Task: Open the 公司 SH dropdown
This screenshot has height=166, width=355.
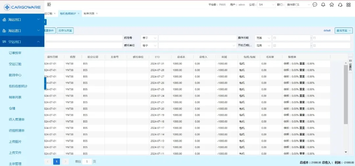Action: [267, 5]
